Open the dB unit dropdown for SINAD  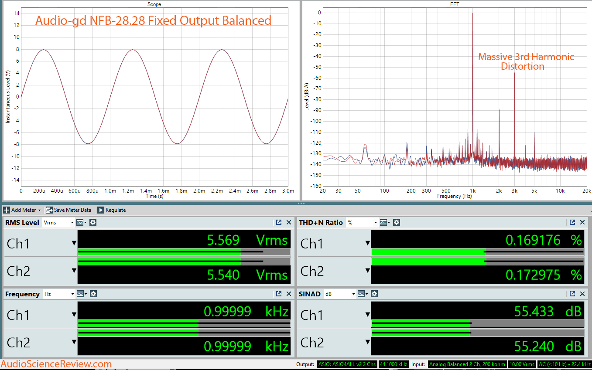tap(340, 294)
